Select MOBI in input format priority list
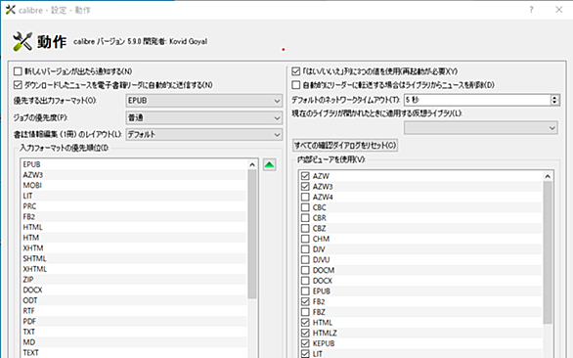This screenshot has height=358, width=573. pos(134,186)
